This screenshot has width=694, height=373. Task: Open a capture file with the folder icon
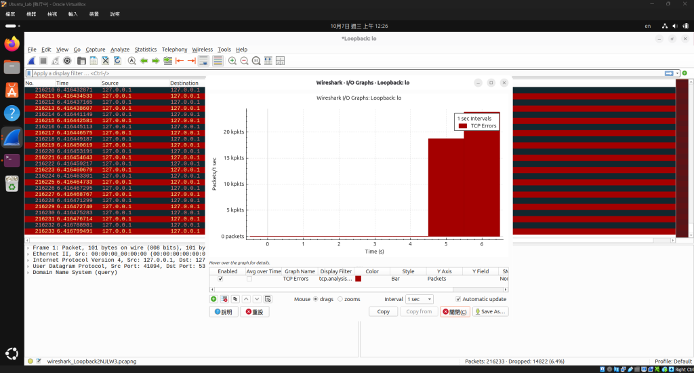click(81, 60)
